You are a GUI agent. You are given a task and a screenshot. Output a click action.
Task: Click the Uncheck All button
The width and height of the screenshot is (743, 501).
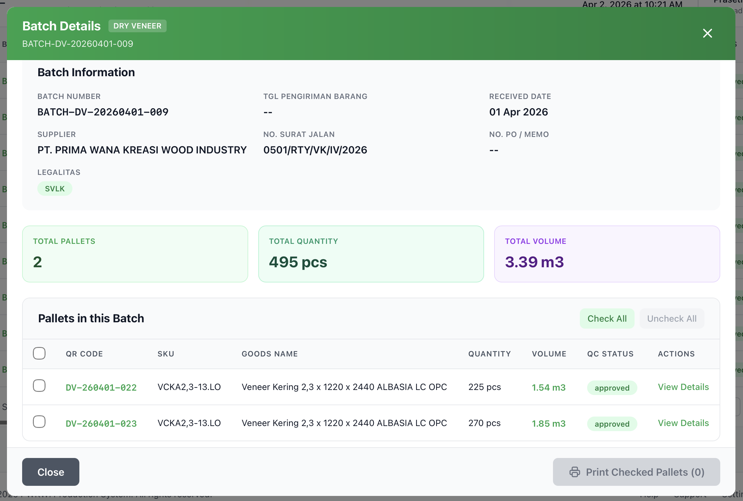coord(672,319)
